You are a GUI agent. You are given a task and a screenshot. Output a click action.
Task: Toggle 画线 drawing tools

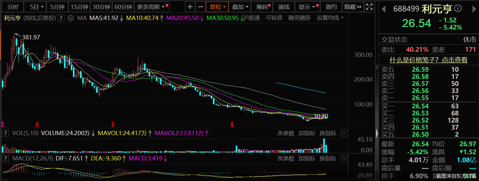[x=284, y=7]
